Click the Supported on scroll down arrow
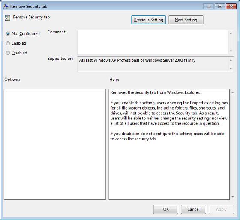Viewport: 240px width, 220px height. pos(231,69)
